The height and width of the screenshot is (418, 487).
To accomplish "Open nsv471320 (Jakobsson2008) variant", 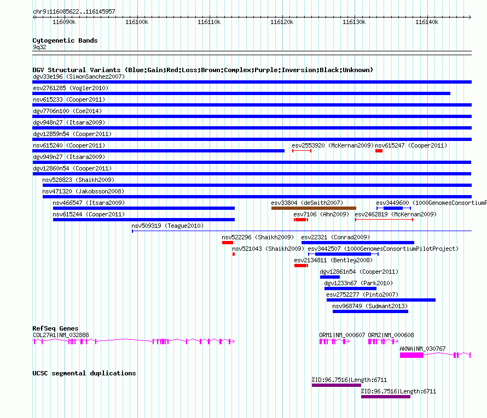I will pos(257,197).
